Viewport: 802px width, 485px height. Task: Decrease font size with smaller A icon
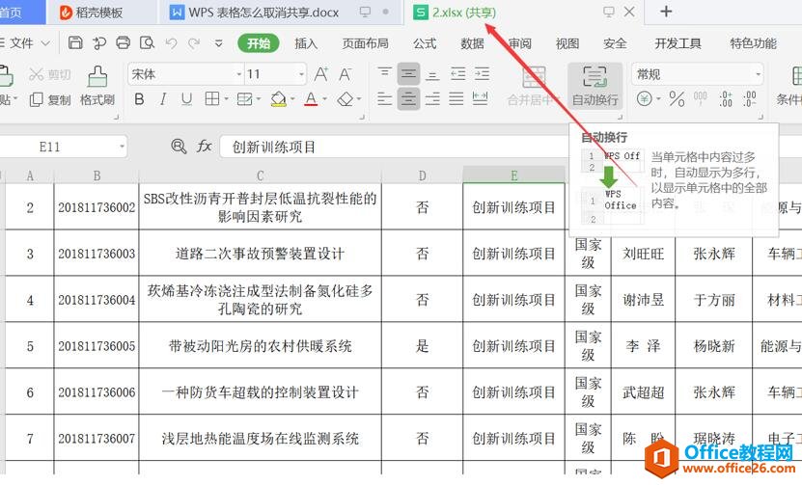click(x=346, y=74)
